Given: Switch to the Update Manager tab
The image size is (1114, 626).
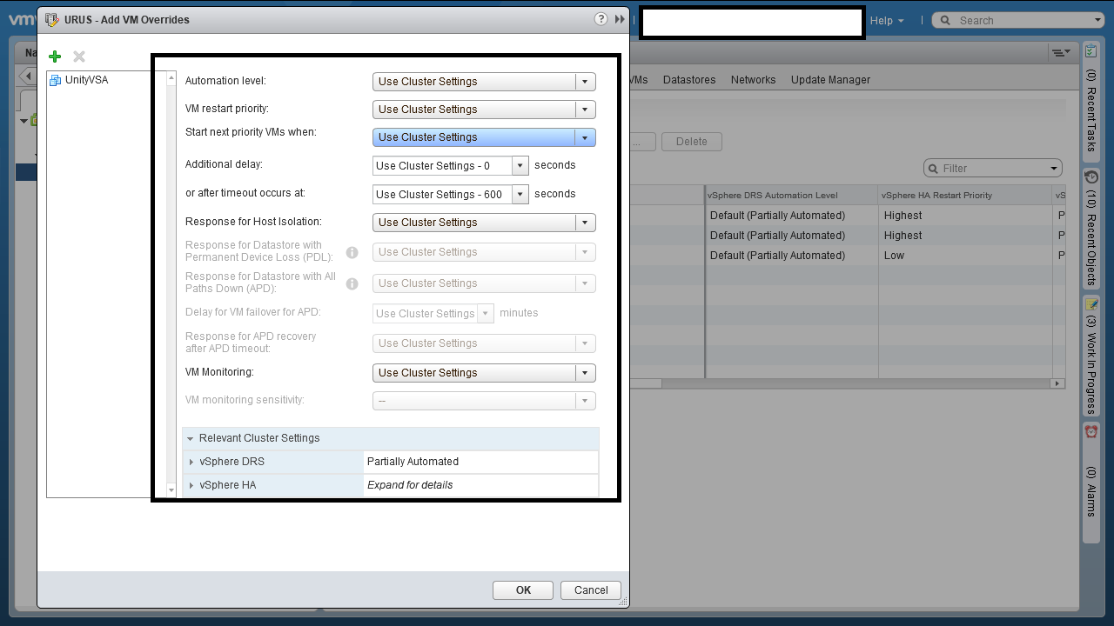Looking at the screenshot, I should click(829, 80).
